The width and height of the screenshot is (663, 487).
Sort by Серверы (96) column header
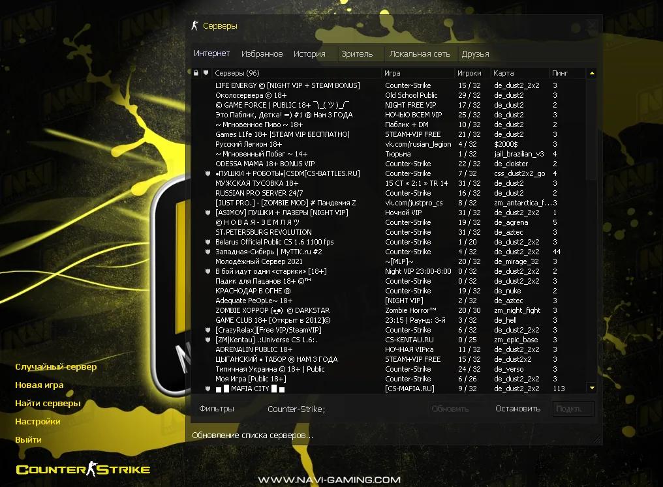coord(297,73)
